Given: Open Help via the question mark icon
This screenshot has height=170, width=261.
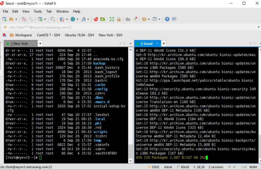Looking at the screenshot, I should tap(167, 19).
